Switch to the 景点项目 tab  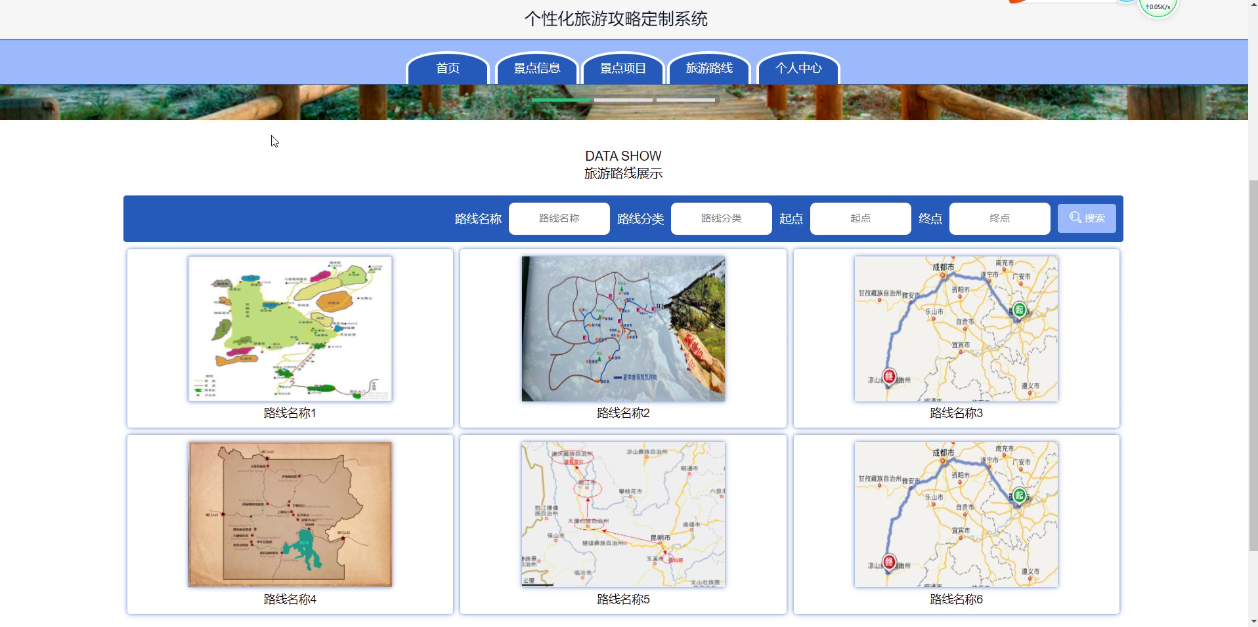(623, 68)
